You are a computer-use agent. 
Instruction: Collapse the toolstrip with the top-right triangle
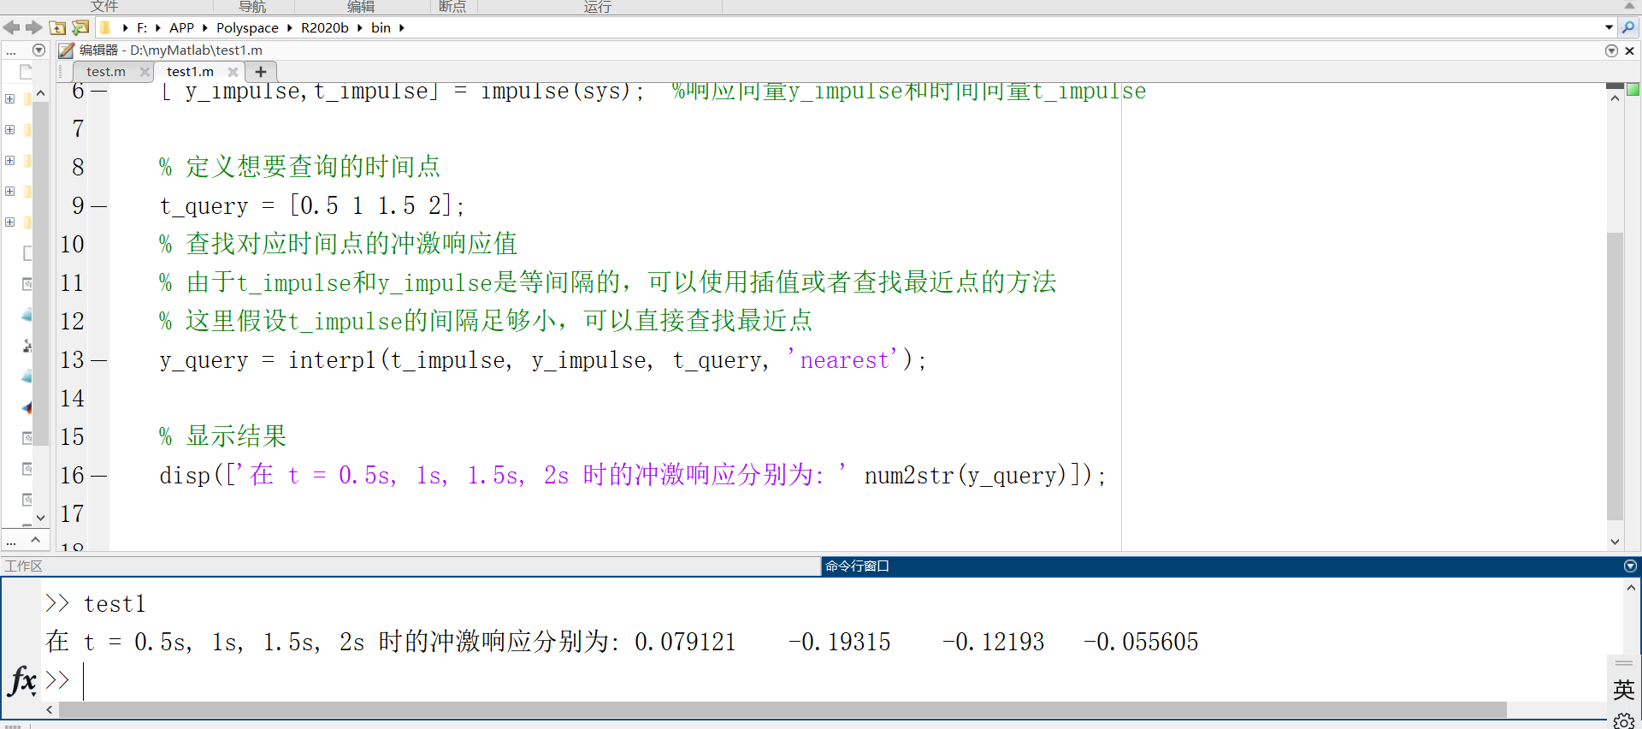pos(1630,6)
